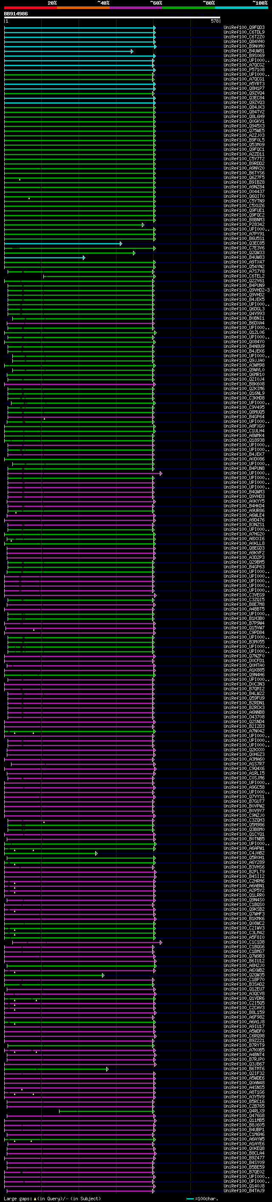Click label UniRef100_B4TAJ9

click(244, 1190)
